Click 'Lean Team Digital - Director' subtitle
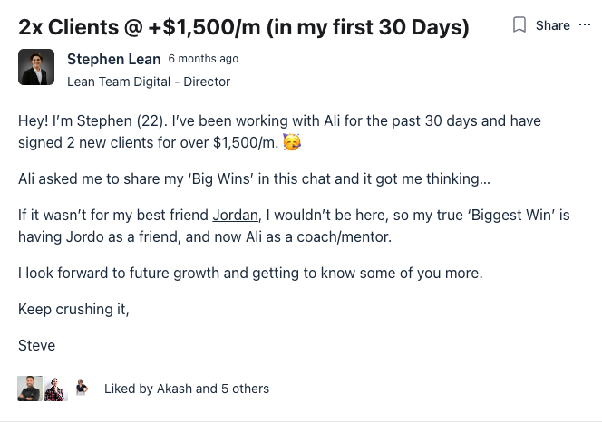 click(x=149, y=82)
